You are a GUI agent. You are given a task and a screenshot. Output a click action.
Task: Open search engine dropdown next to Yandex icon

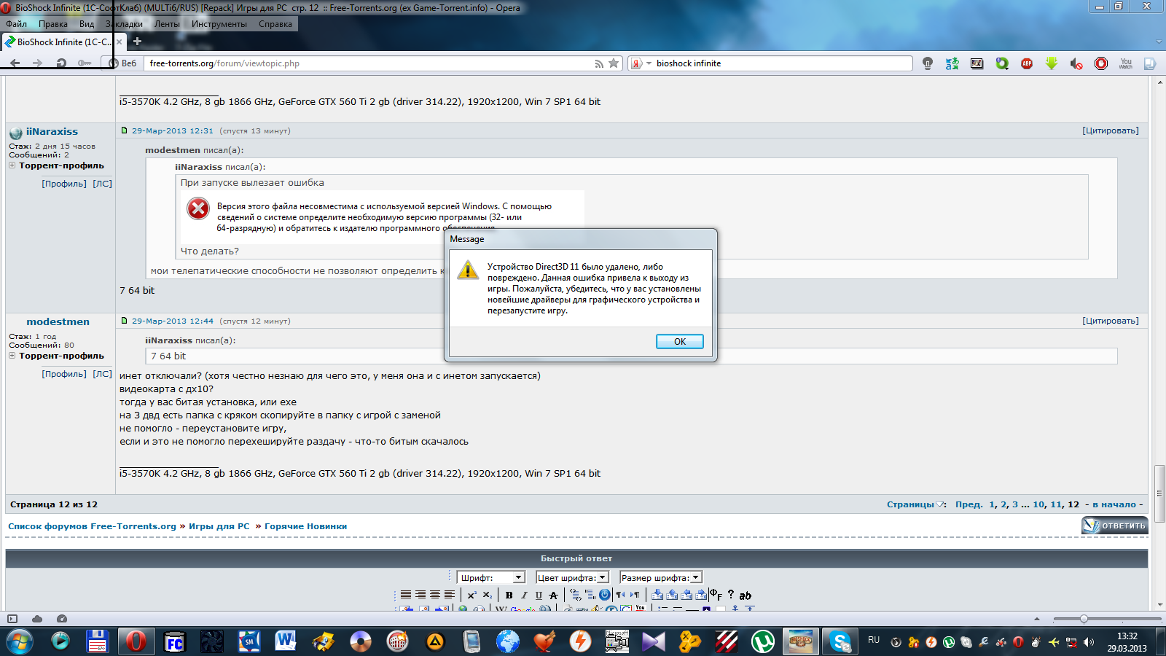[x=649, y=63]
